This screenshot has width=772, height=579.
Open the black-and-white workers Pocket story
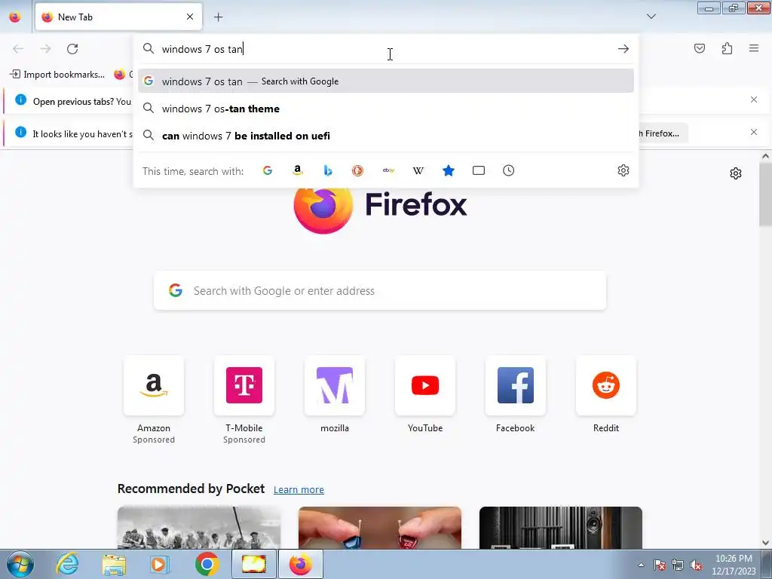tap(199, 528)
